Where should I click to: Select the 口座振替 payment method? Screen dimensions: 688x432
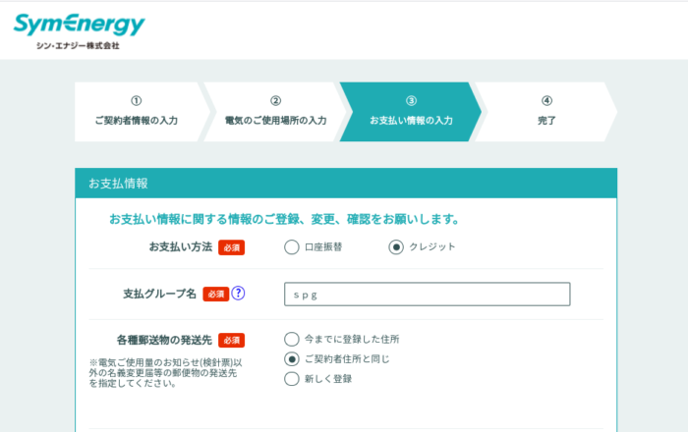pyautogui.click(x=291, y=247)
